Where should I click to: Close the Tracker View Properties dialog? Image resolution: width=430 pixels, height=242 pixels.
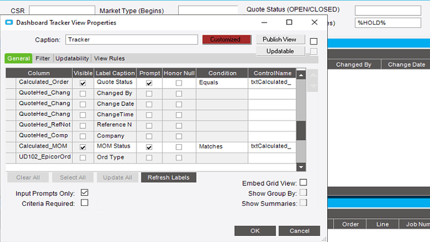coord(315,22)
